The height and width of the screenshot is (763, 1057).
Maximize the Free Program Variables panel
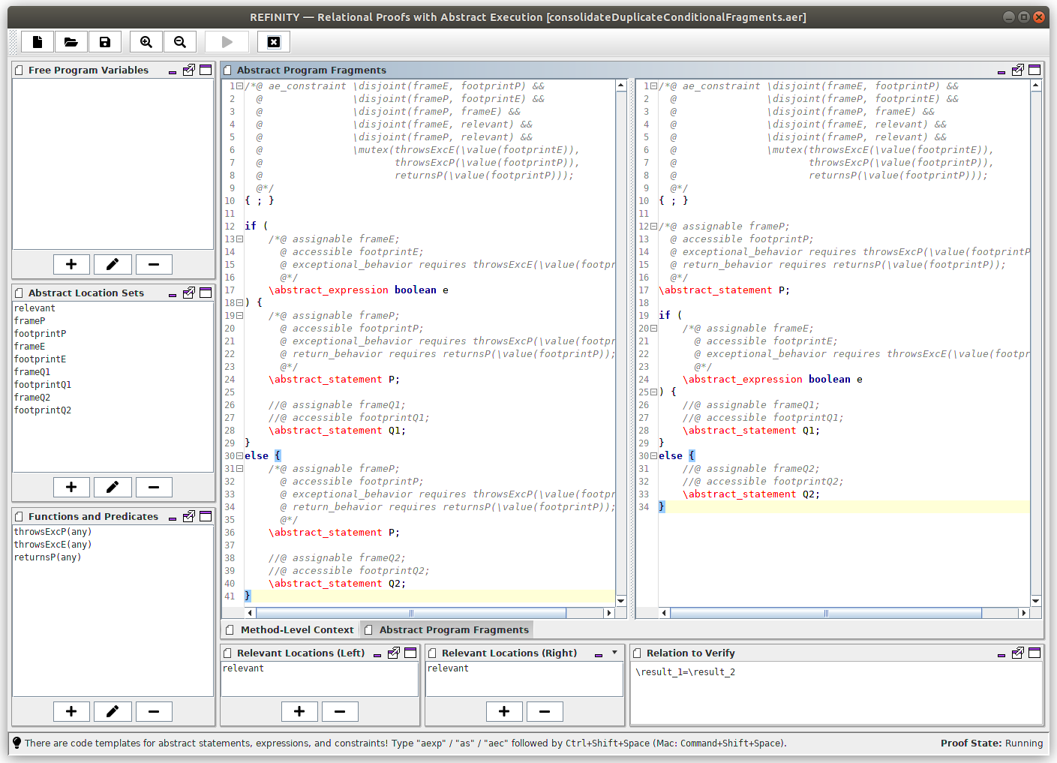[x=206, y=70]
